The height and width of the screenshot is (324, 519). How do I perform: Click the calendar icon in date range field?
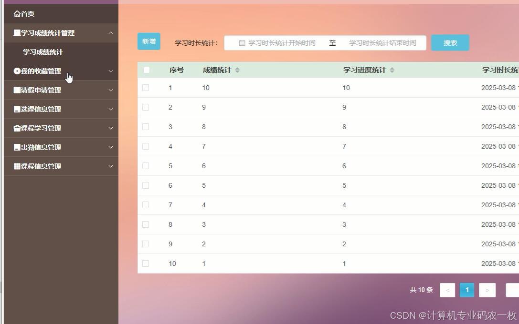click(x=242, y=43)
